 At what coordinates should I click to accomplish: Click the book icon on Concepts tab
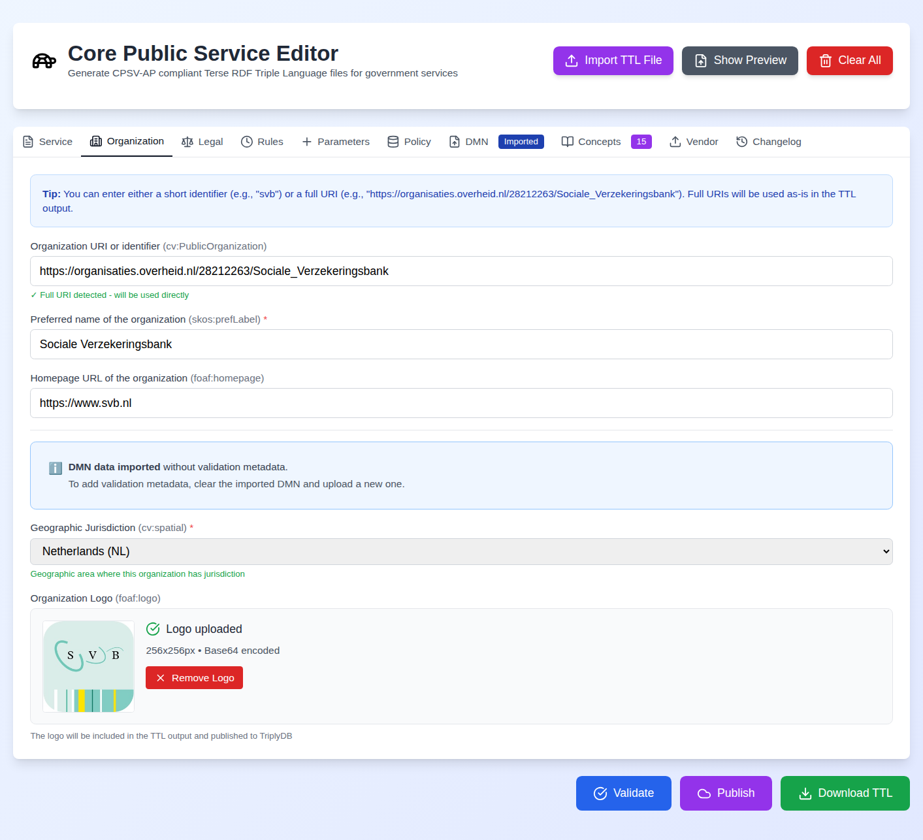568,142
